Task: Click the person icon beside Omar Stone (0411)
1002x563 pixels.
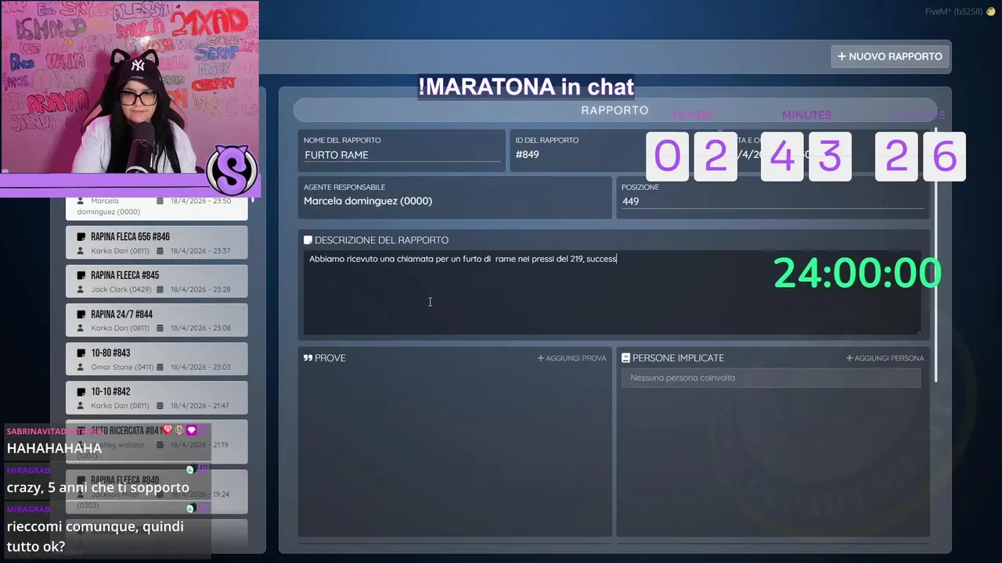Action: pos(81,367)
